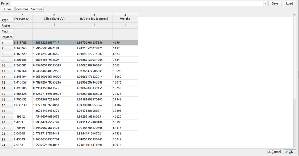
Task: Click inside the Parser text field
Action: [x=137, y=3]
